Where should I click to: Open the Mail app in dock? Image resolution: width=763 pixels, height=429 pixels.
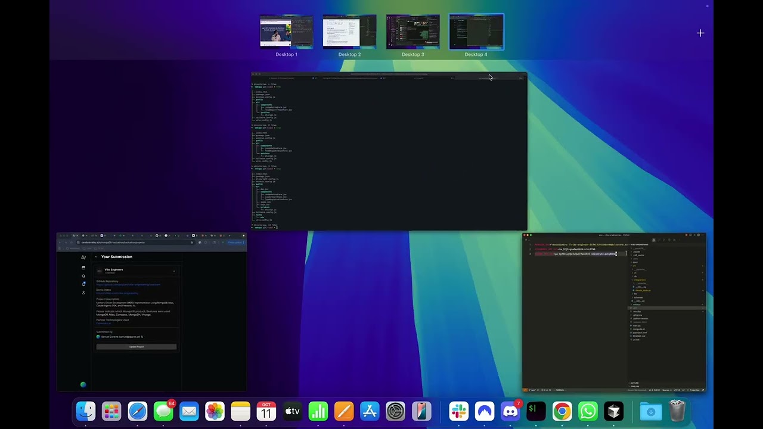click(189, 411)
